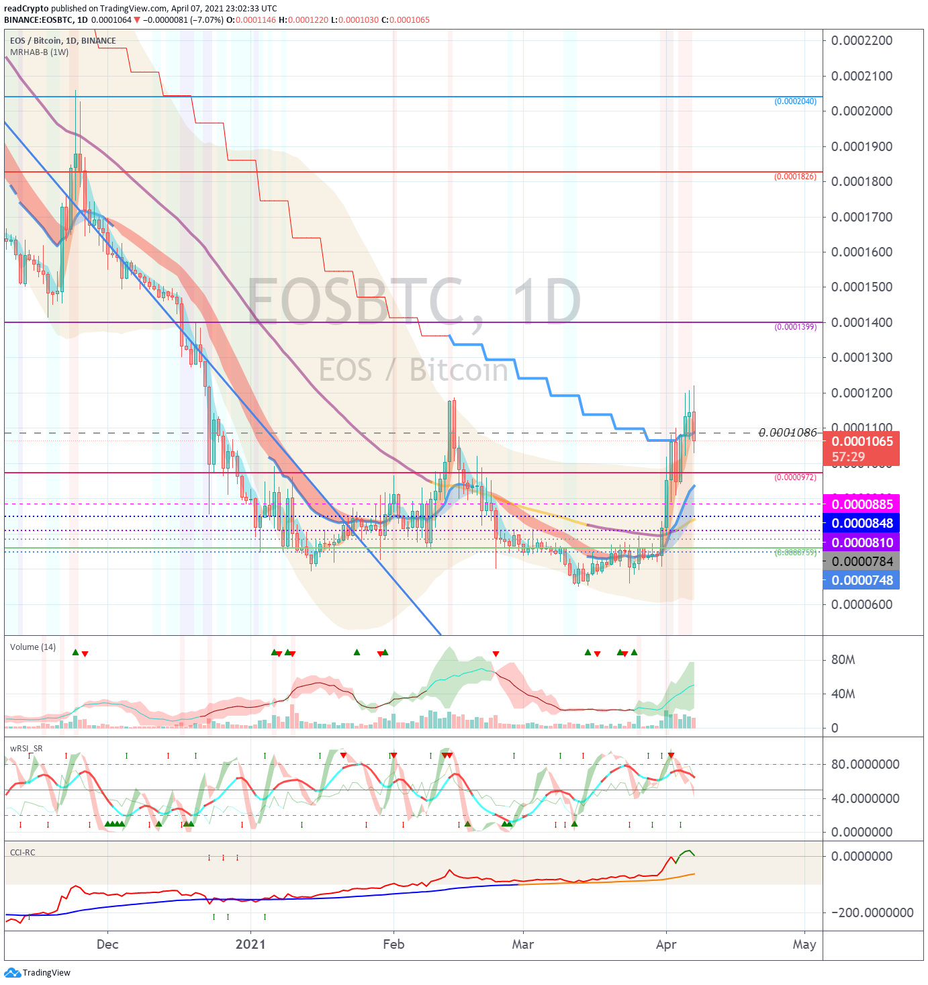
Task: Click the 2021 label on time axis
Action: click(250, 944)
